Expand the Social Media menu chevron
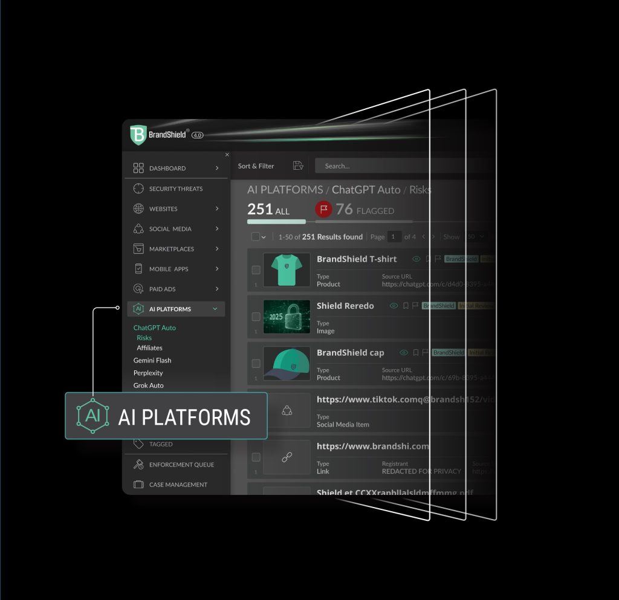This screenshot has height=600, width=619. coord(217,228)
